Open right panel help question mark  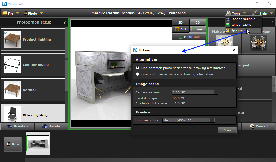tap(272, 22)
